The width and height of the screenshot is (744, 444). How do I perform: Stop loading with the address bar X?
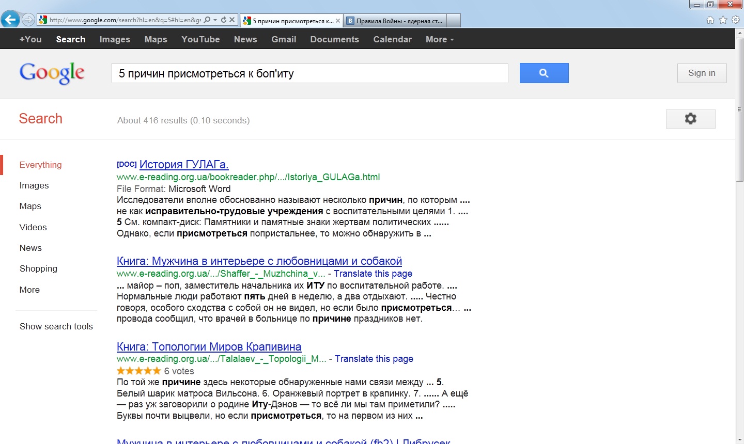pyautogui.click(x=232, y=20)
